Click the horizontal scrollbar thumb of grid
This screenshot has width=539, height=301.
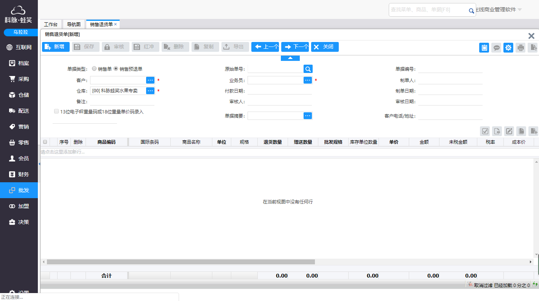[181, 262]
